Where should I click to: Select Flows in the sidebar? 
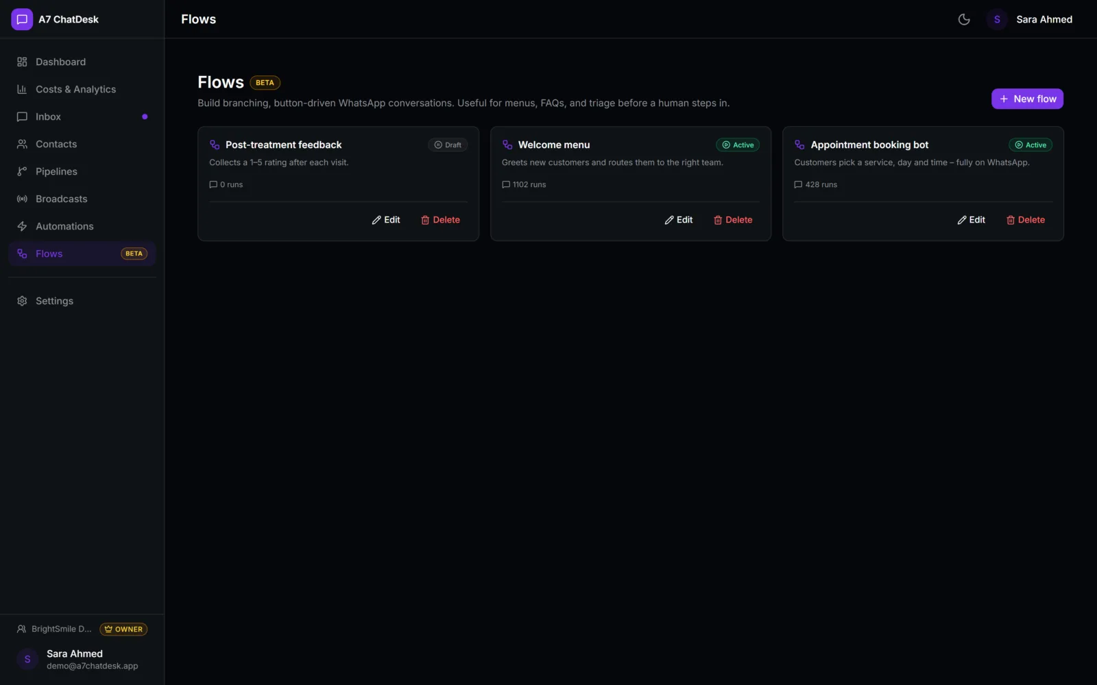(x=82, y=253)
